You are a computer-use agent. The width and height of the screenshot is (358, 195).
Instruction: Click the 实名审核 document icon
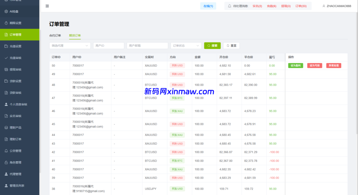click(x=6, y=116)
